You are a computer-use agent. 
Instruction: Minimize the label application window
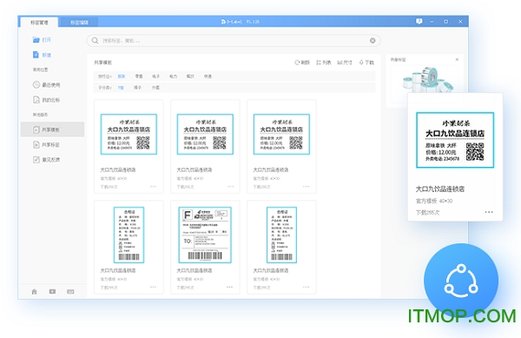click(x=432, y=21)
